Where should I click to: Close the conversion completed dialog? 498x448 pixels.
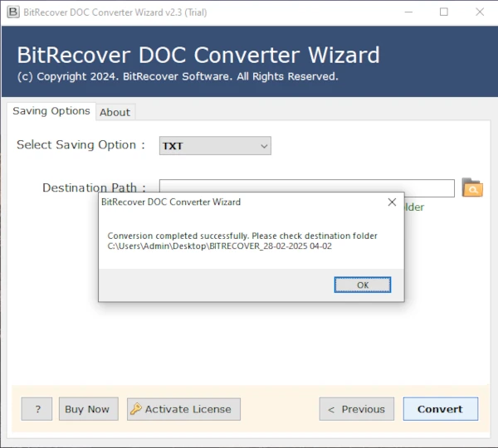(392, 202)
